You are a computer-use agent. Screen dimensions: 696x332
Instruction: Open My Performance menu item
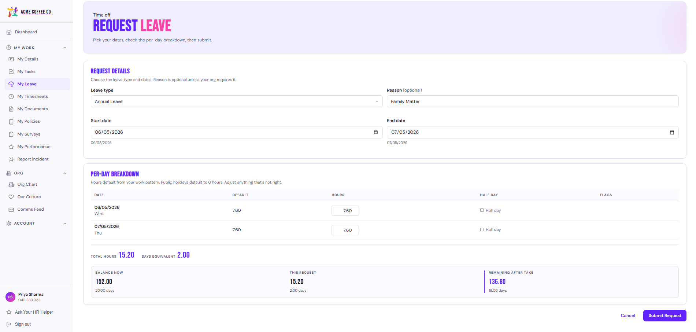37,147
